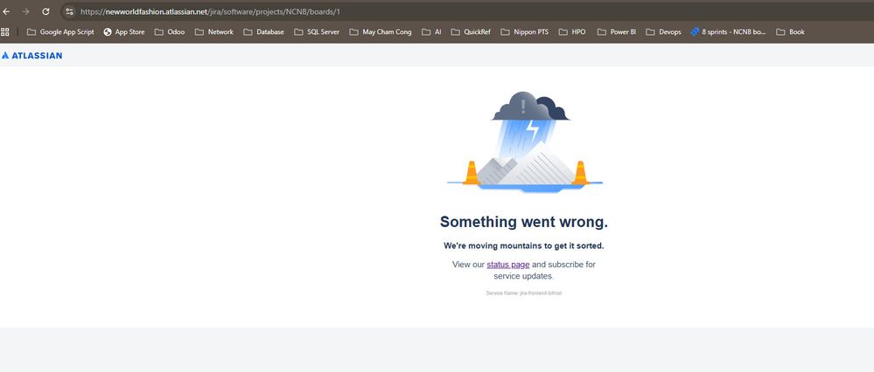Click the Service Name jira-frontend text

coord(524,293)
